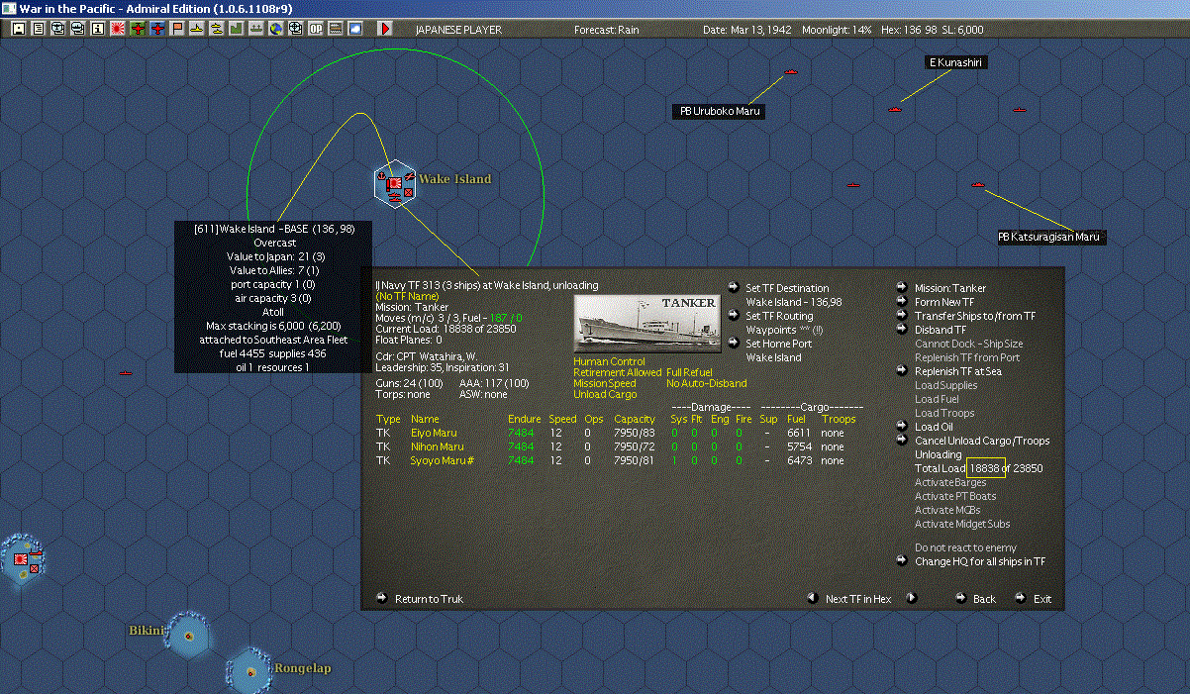Click the Set Home Port arrow
This screenshot has height=694, width=1190.
click(x=733, y=343)
